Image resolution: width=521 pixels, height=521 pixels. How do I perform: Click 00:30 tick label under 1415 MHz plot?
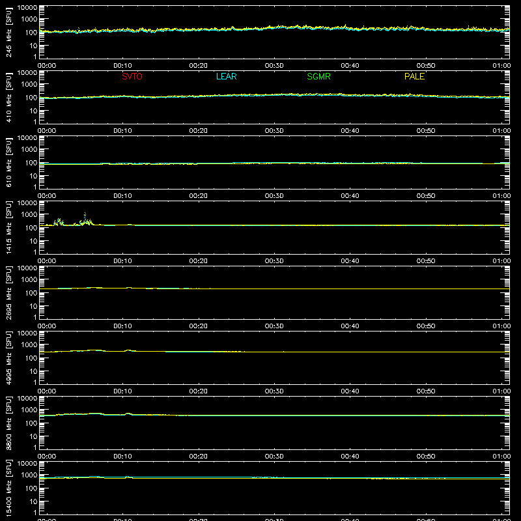click(x=274, y=261)
